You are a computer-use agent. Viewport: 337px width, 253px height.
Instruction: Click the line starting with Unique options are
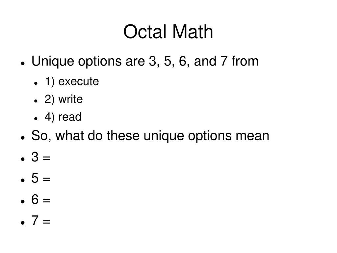(145, 61)
